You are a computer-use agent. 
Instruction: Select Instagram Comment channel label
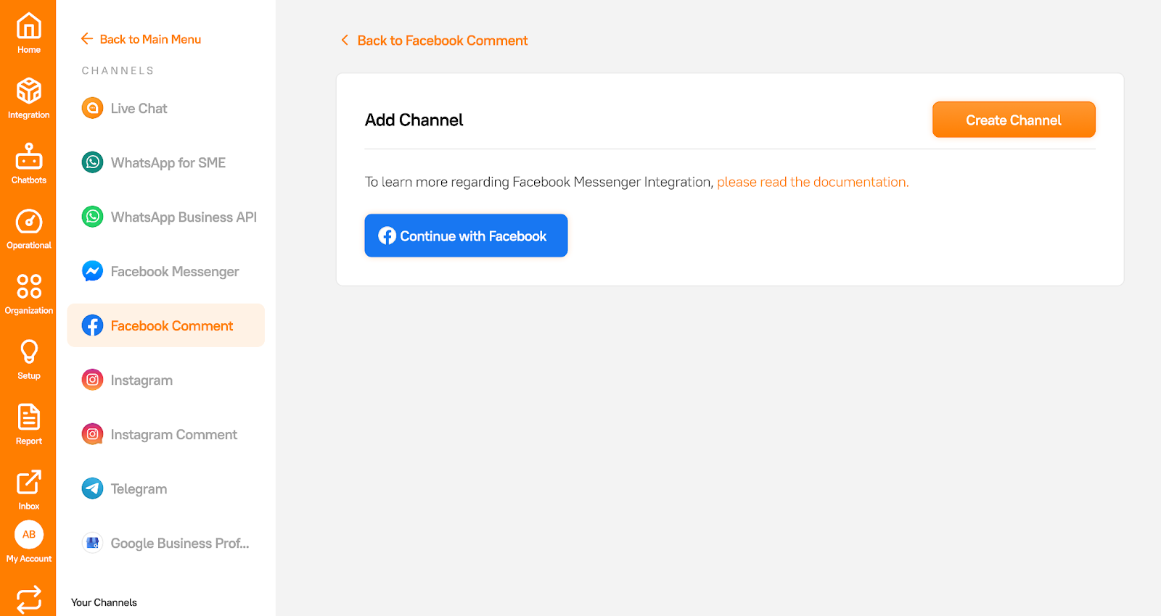pyautogui.click(x=173, y=435)
